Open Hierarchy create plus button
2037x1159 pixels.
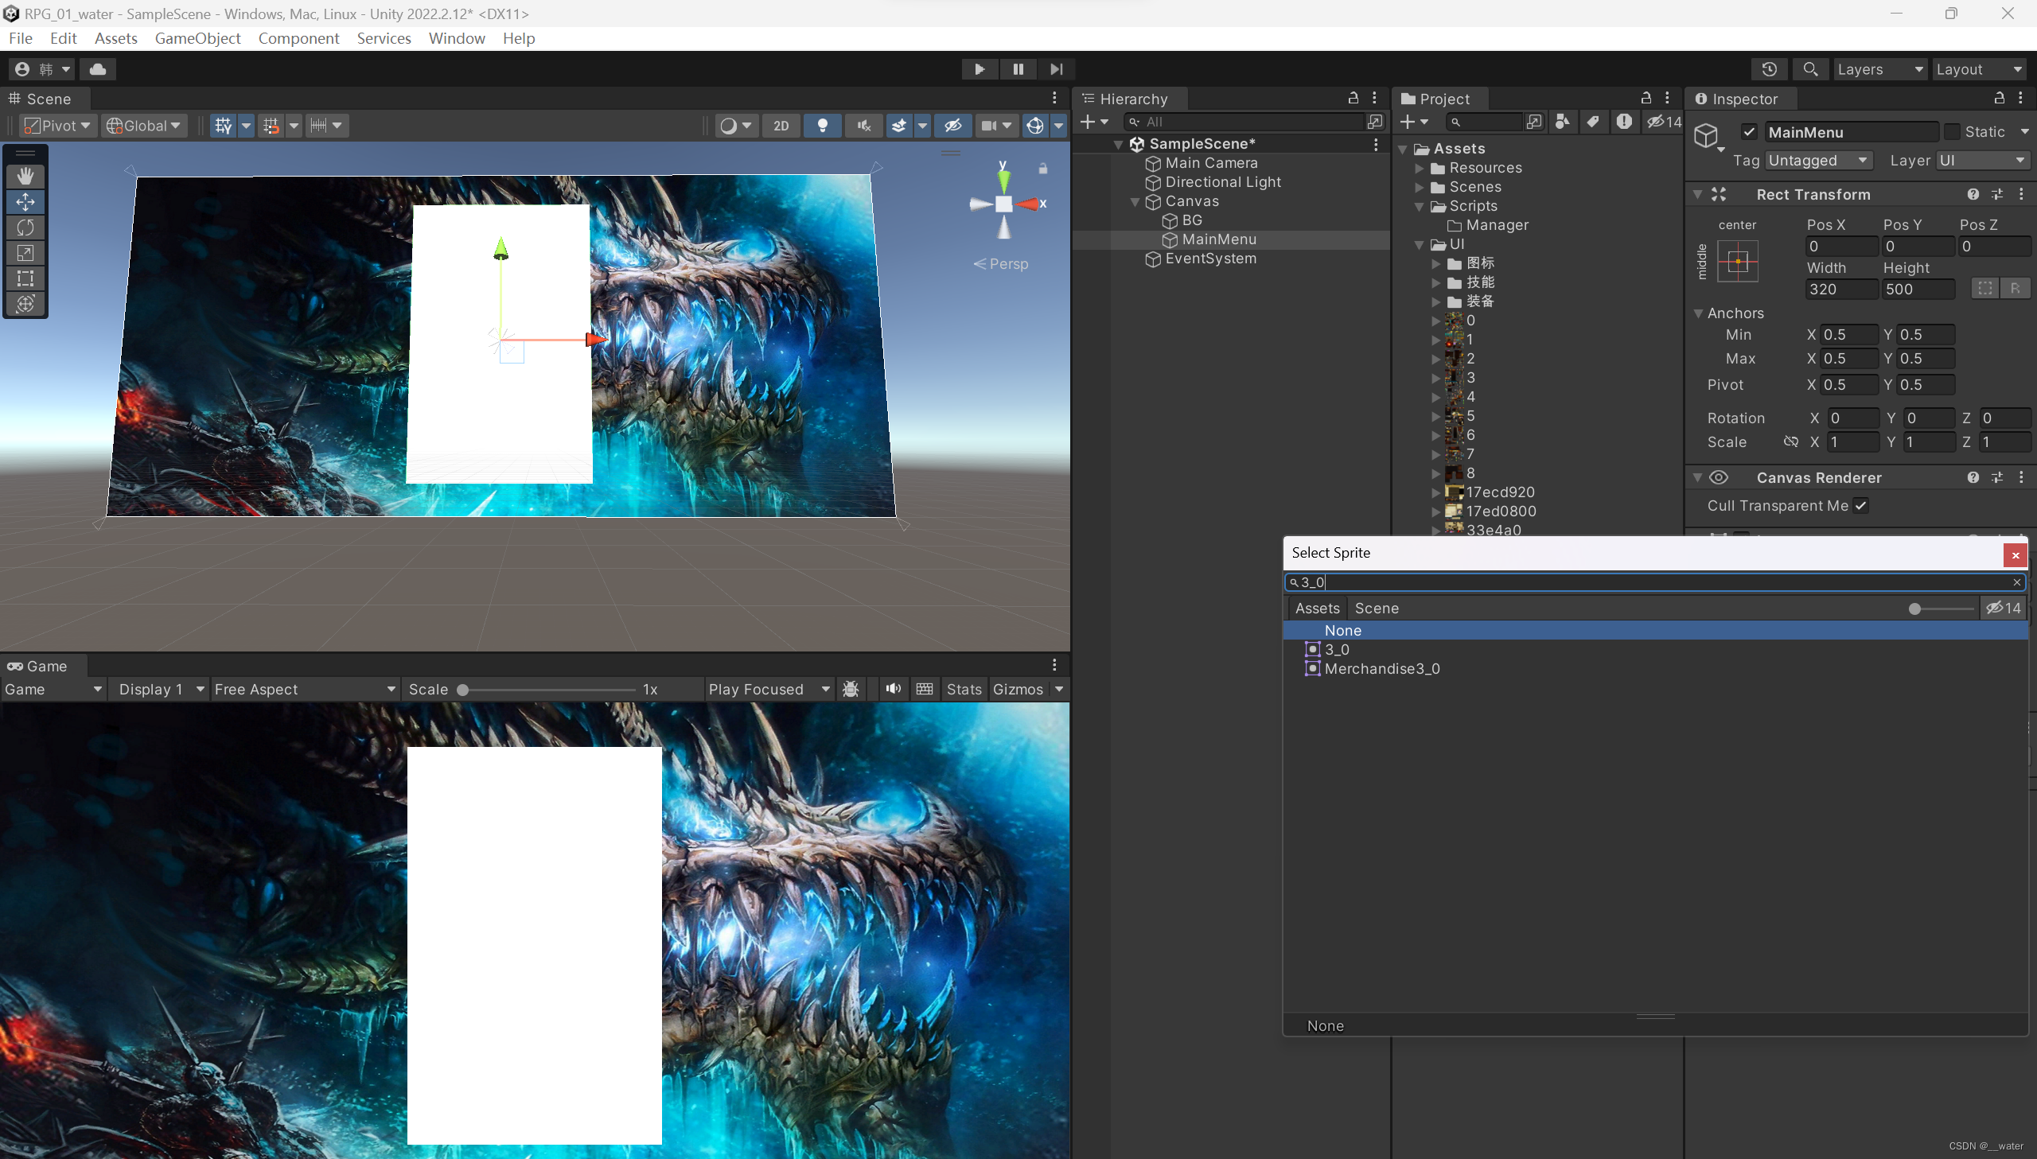coord(1093,122)
